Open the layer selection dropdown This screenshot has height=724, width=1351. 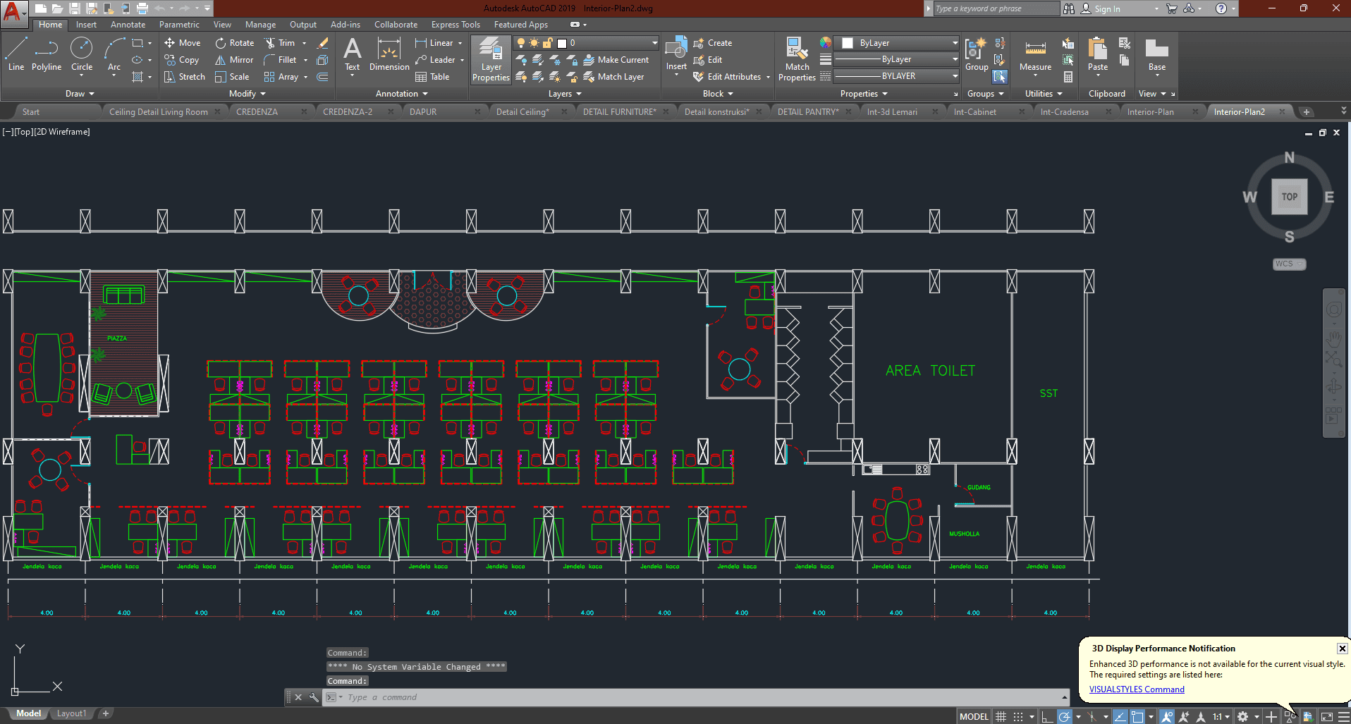click(654, 43)
